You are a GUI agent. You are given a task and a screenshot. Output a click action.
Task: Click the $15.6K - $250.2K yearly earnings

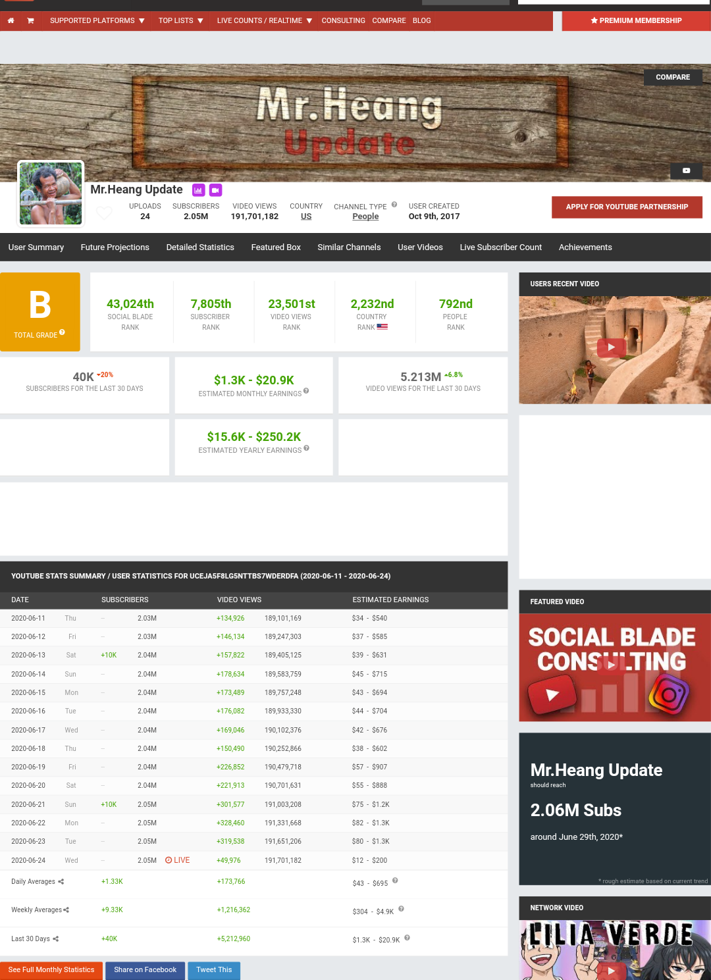coord(254,437)
